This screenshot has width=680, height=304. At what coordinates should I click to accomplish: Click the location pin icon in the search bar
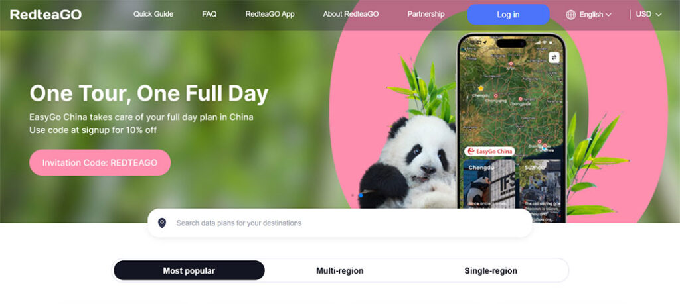click(162, 223)
